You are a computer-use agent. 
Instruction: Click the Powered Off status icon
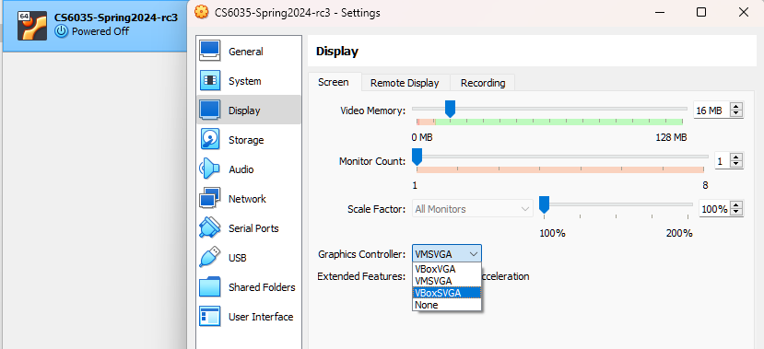62,31
